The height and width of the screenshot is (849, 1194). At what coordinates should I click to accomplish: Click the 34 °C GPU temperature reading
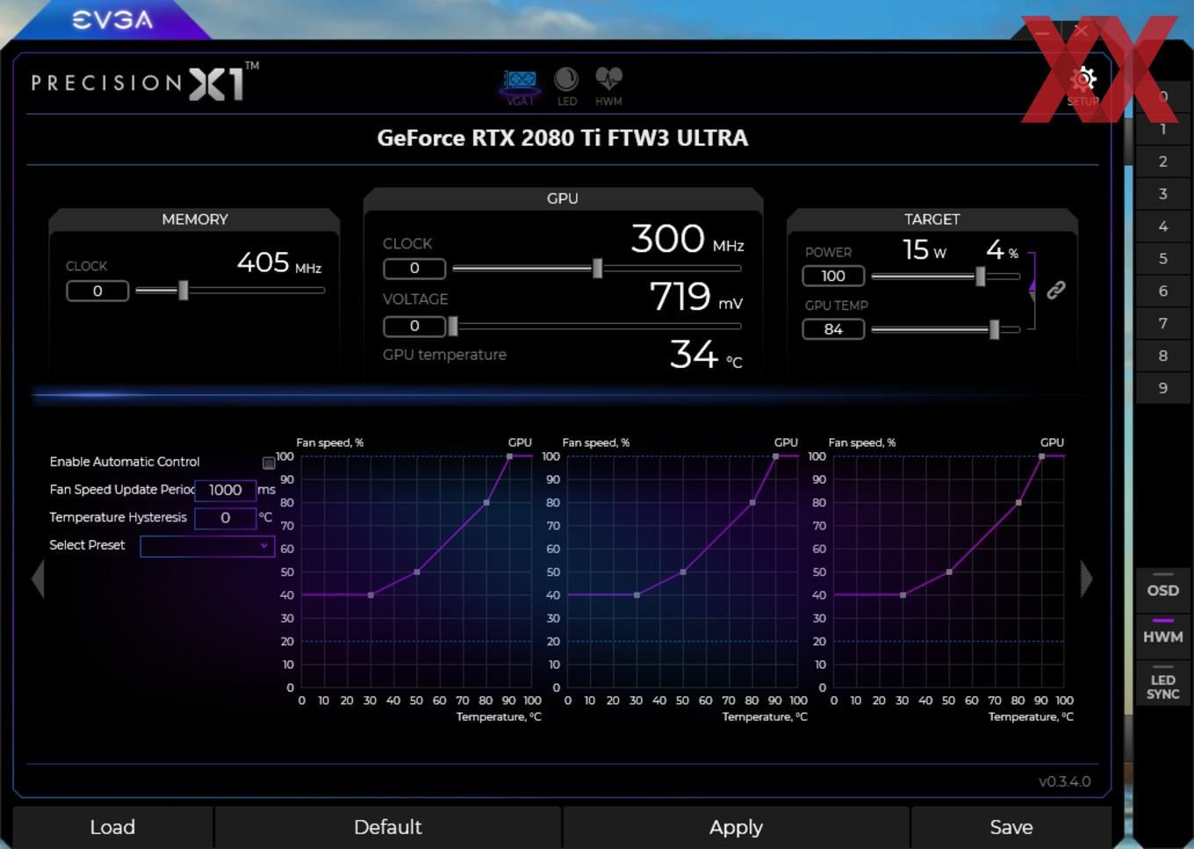[x=706, y=355]
